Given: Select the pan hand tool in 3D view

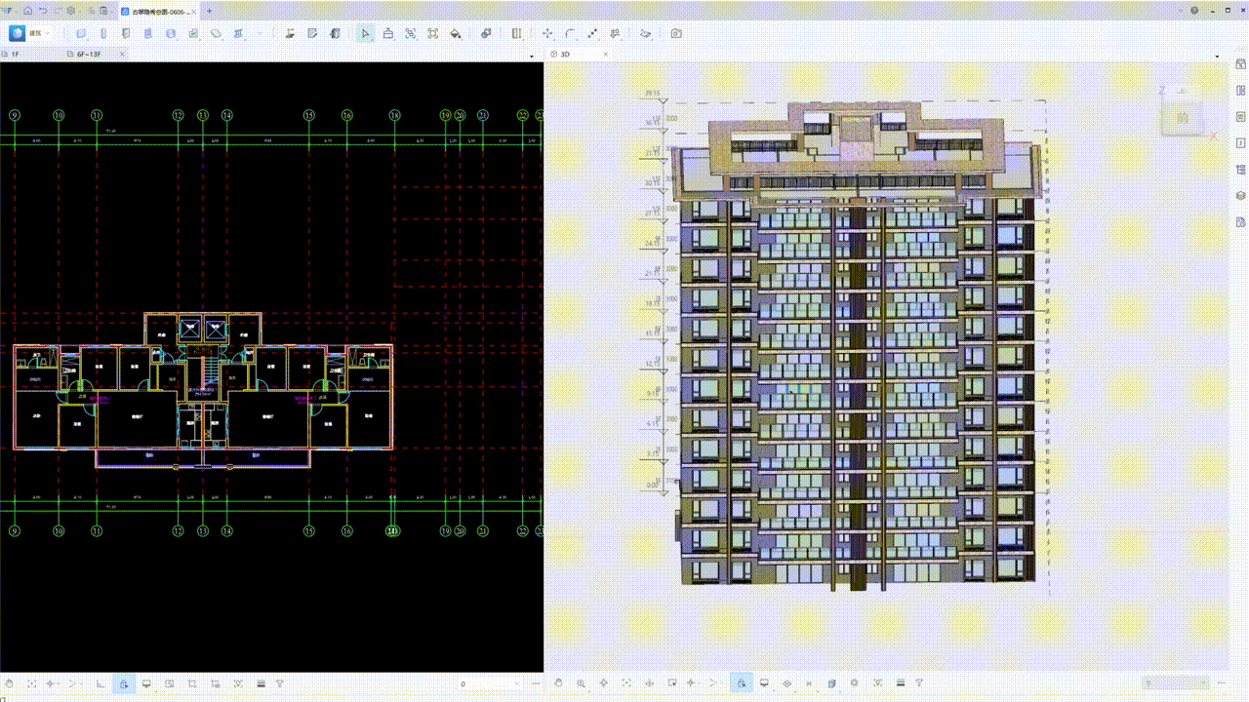Looking at the screenshot, I should [x=559, y=683].
